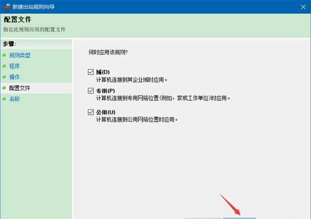Click the green bullet beside 规则类型
Viewport: 311px width, 219px height.
[4, 55]
